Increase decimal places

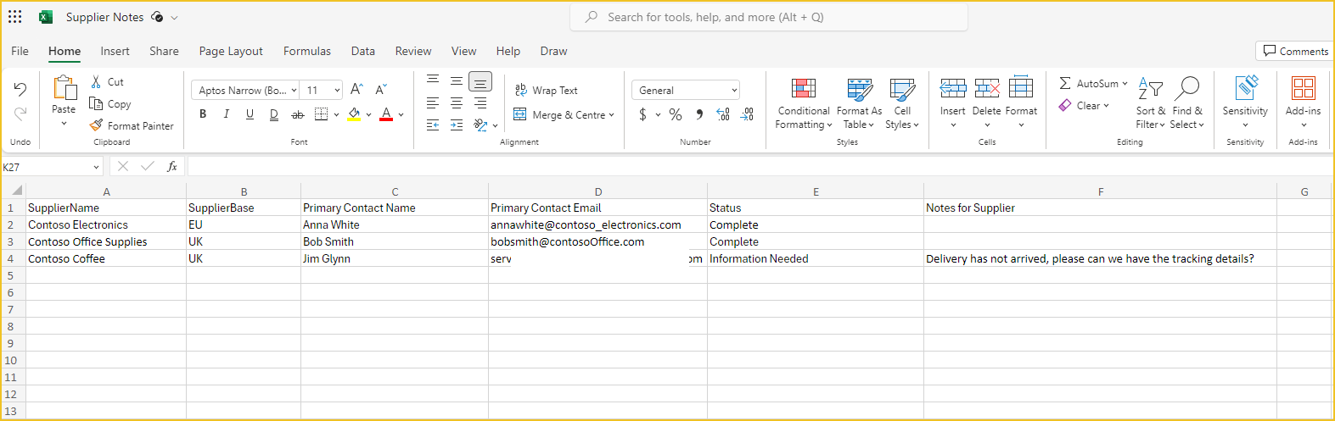point(723,114)
